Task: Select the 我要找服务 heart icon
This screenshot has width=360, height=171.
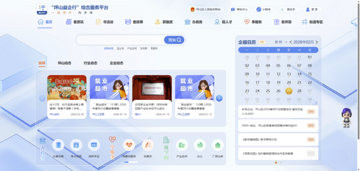Action: (x=129, y=145)
